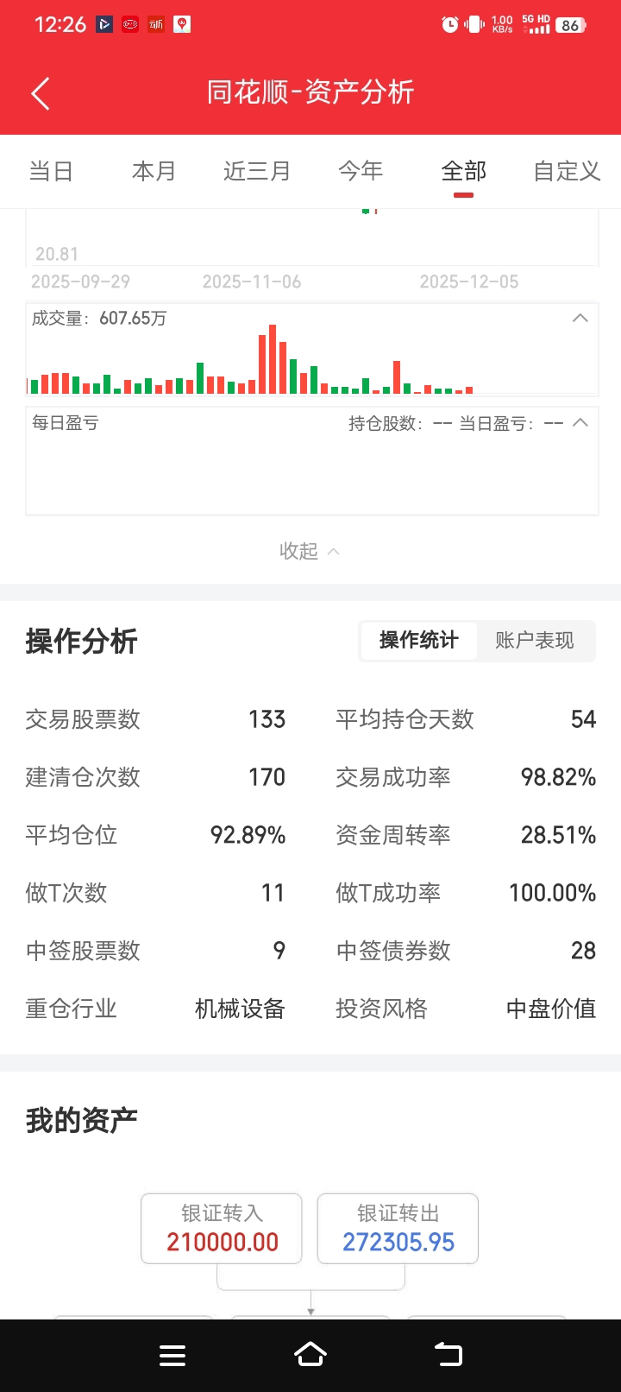Image resolution: width=621 pixels, height=1392 pixels.
Task: Collapse the 每日盈亏 panel chevron
Action: click(x=580, y=423)
